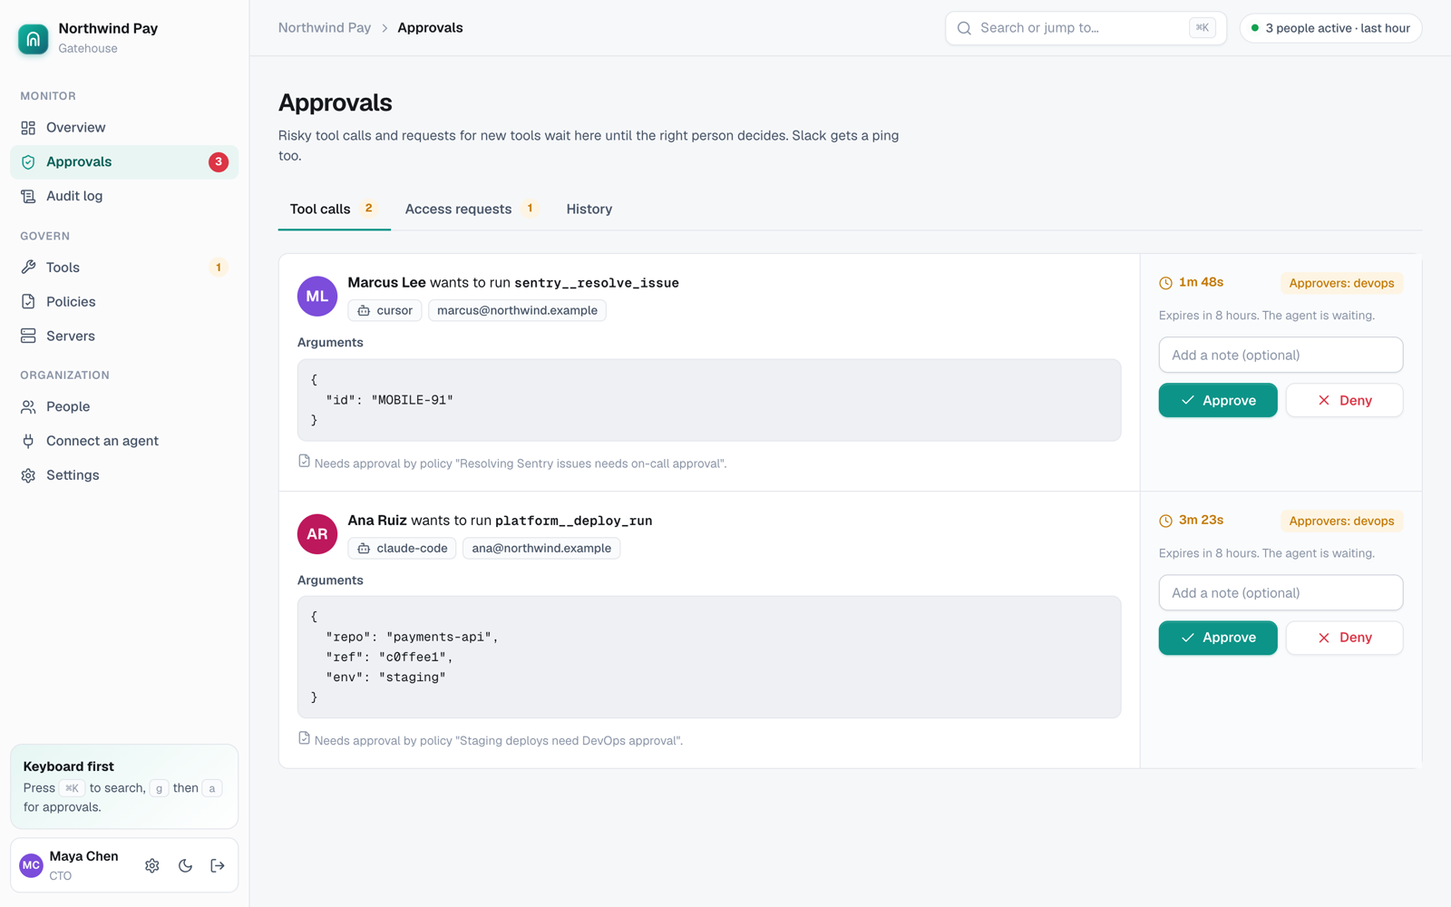Click the claude-code agent tag
Image resolution: width=1451 pixels, height=907 pixels.
click(403, 548)
